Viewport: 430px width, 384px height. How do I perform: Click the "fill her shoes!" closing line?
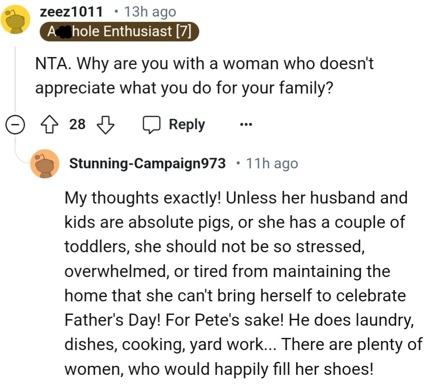[x=219, y=369]
